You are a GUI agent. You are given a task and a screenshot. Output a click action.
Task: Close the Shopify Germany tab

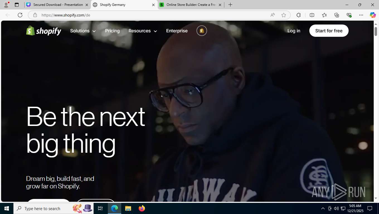(x=153, y=5)
